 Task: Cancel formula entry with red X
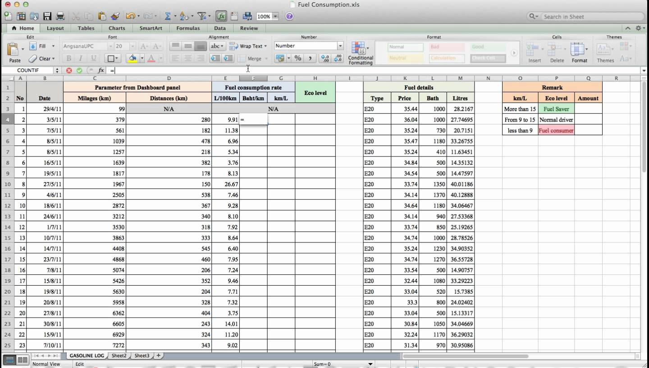click(x=69, y=70)
